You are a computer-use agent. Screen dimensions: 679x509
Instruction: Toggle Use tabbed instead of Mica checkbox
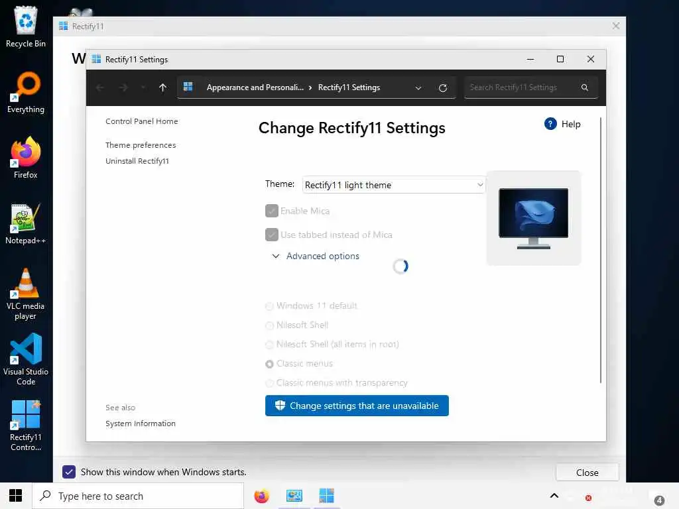tap(271, 235)
